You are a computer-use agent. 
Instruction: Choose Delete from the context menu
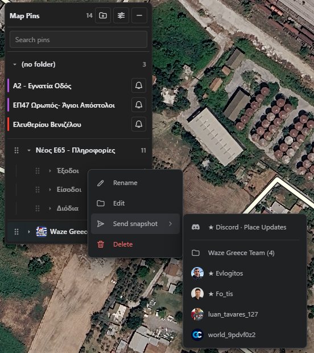[135, 244]
